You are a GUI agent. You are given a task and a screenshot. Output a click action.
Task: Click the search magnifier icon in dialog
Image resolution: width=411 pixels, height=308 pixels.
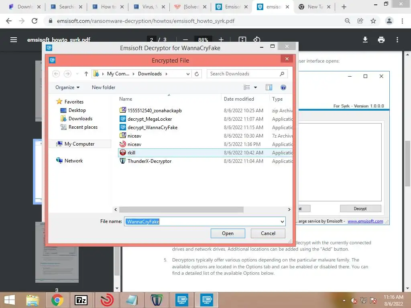(282, 74)
